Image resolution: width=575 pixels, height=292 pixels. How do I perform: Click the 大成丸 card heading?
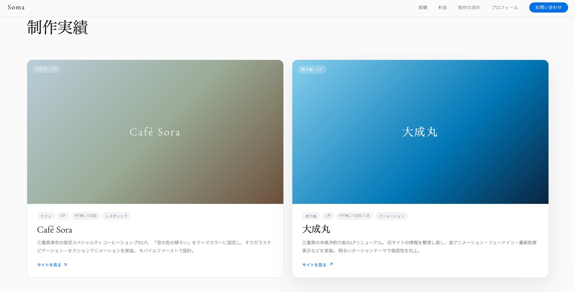[x=316, y=229]
